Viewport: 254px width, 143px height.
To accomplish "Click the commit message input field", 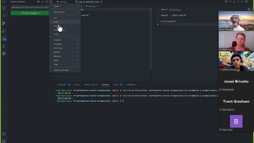I will coord(30,7).
